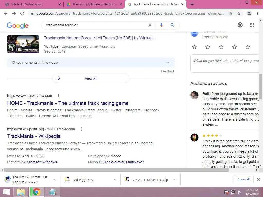
Task: Open the notepad app on taskbar
Action: (53, 192)
